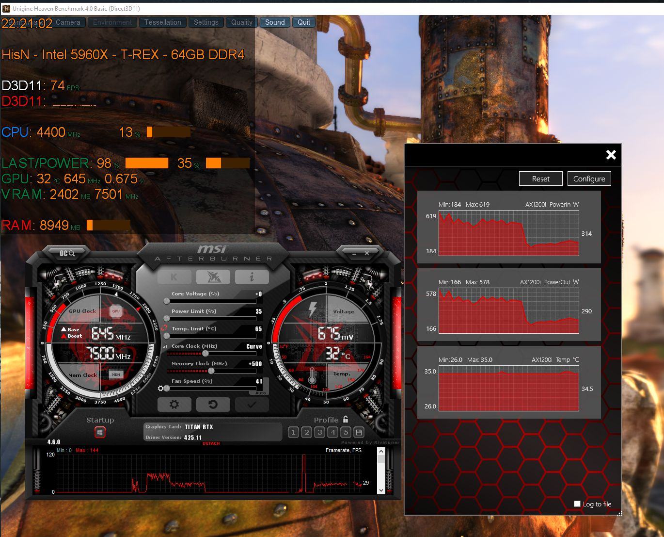The height and width of the screenshot is (537, 664).
Task: Click Quit in Heaven benchmark
Action: 304,22
